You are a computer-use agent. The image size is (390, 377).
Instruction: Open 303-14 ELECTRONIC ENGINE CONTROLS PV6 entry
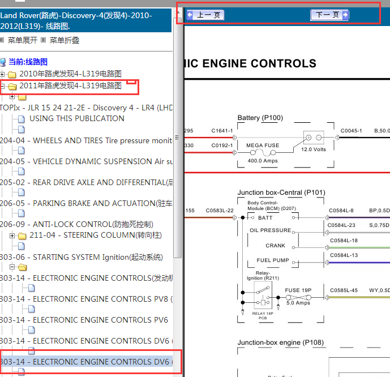(84, 320)
